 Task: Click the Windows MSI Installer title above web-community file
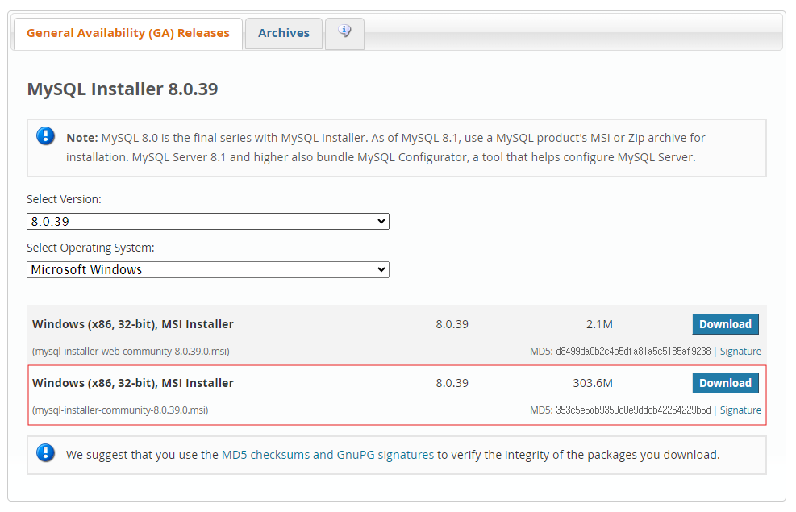133,325
